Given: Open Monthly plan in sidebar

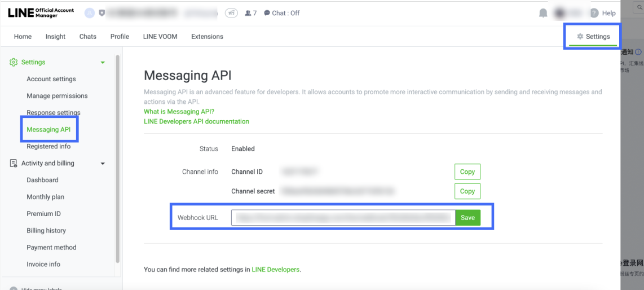Looking at the screenshot, I should point(45,197).
